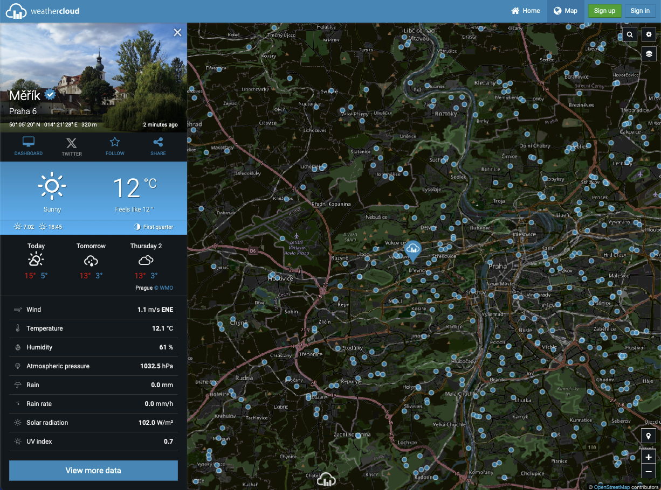Select the Map menu item
The width and height of the screenshot is (661, 490).
tap(566, 11)
